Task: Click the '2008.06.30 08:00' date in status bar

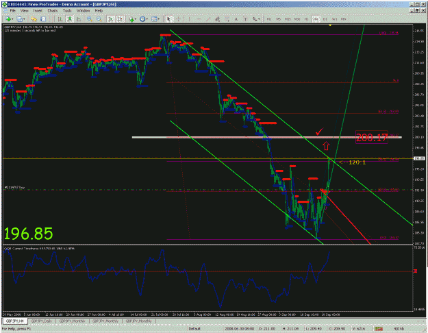Action: [x=240, y=329]
